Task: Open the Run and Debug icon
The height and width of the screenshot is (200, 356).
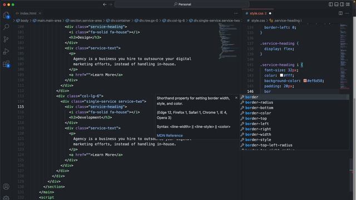Action: pos(6,52)
